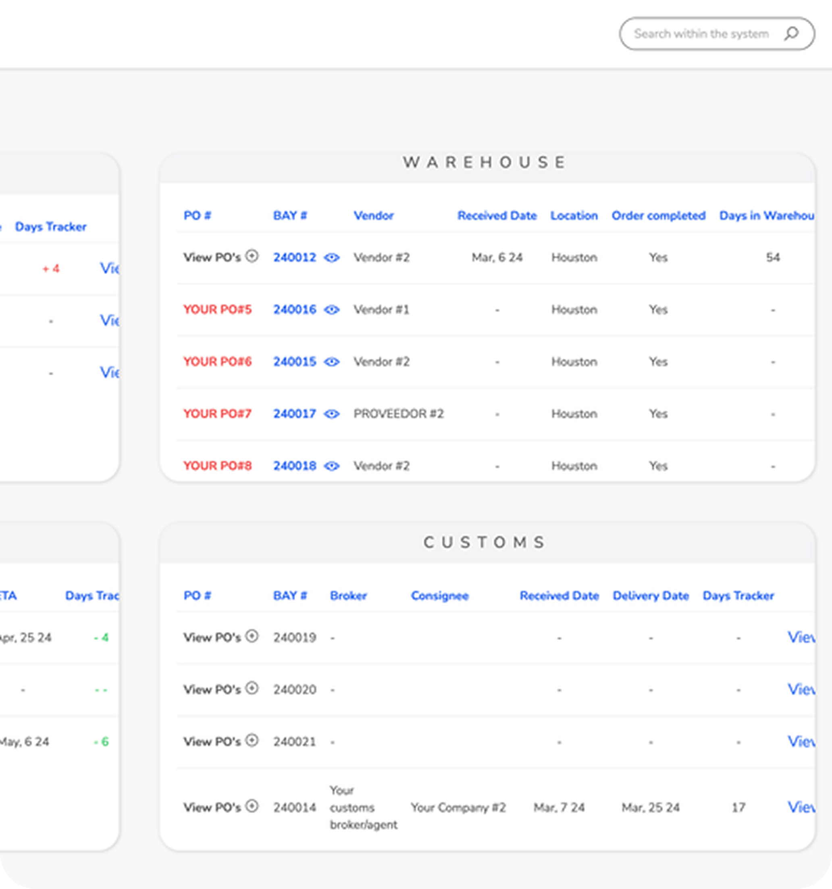This screenshot has width=832, height=889.
Task: Click Days Tracker header in customs table
Action: click(x=738, y=595)
